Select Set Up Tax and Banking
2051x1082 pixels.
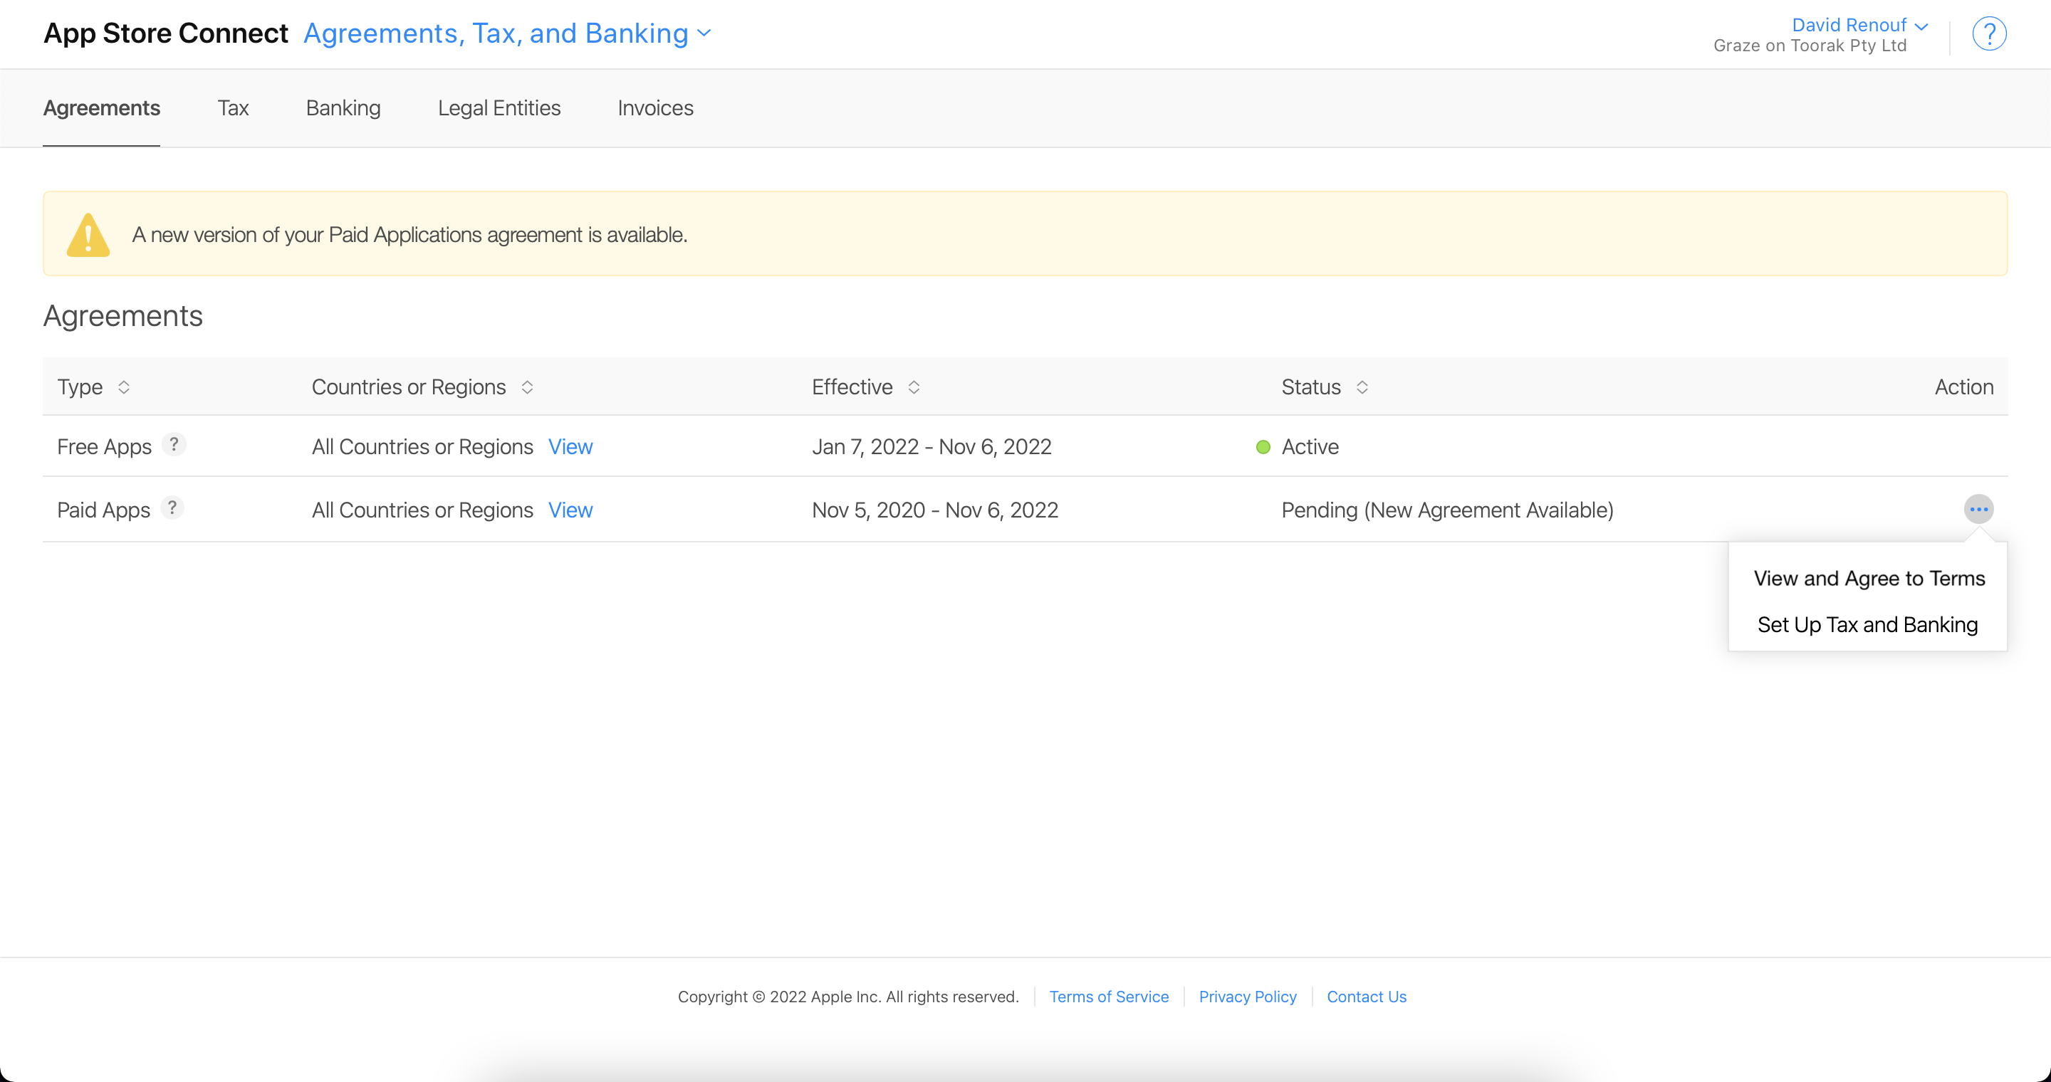(x=1867, y=625)
